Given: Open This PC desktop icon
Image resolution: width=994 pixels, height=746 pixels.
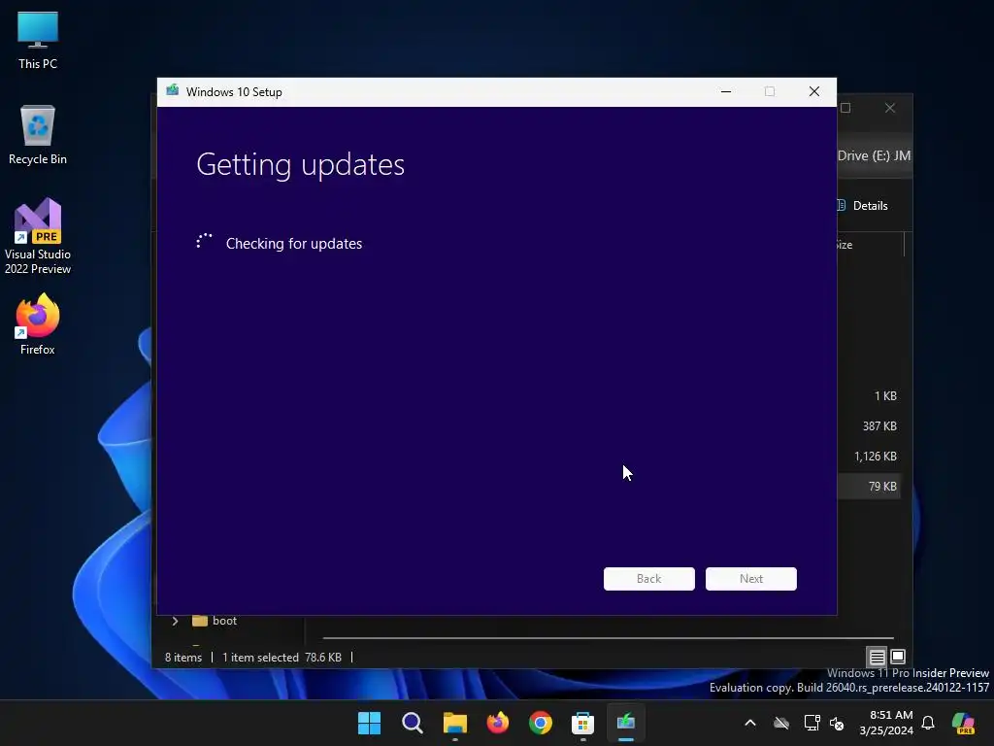Looking at the screenshot, I should (x=38, y=39).
